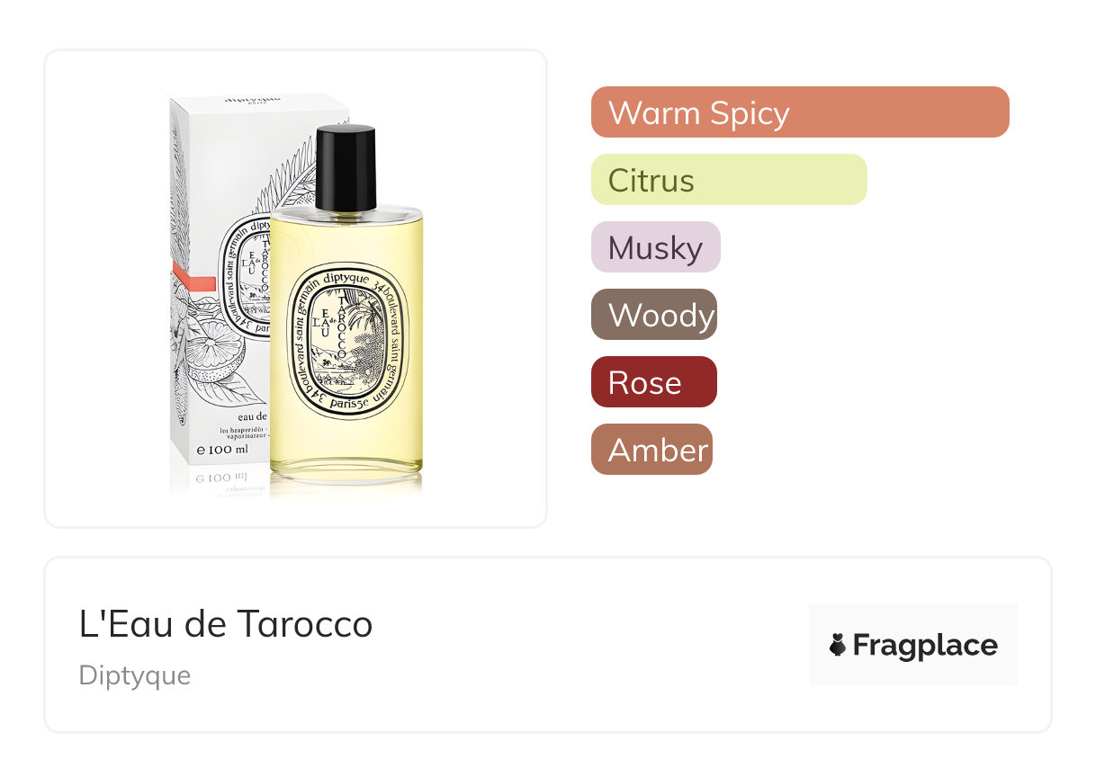The image size is (1096, 777).
Task: Click the Fragplace wordmark text
Action: [925, 646]
